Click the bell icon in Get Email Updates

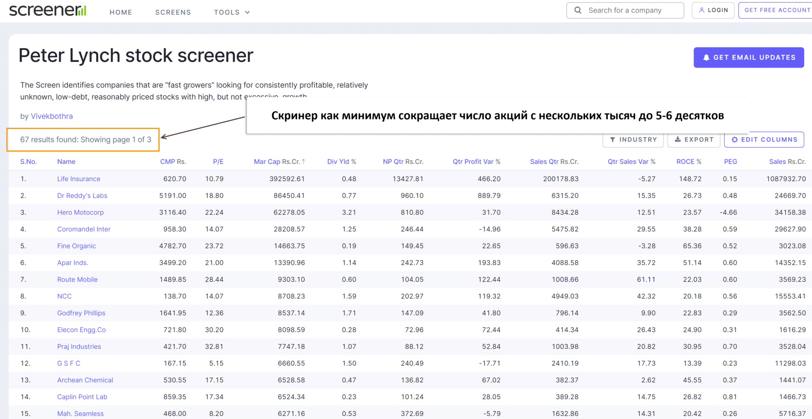point(706,57)
